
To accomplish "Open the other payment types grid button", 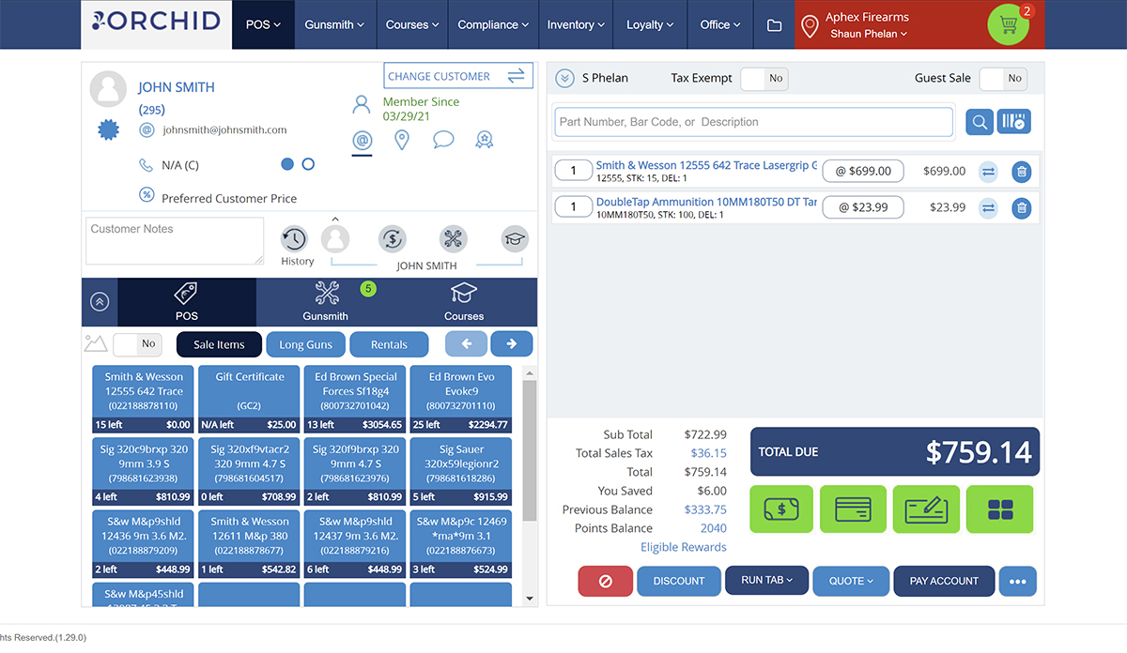I will [999, 509].
